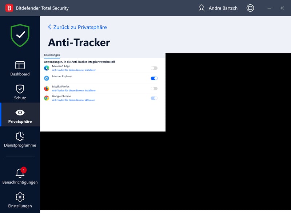Click the Microsoft Edge browser icon
Viewport: 291px width, 213px height.
tap(47, 68)
